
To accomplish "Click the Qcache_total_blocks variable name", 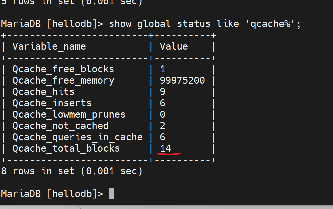I will tap(66, 149).
